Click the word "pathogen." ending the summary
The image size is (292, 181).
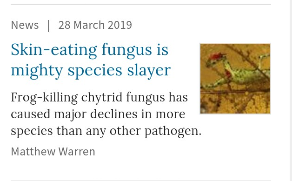173,131
